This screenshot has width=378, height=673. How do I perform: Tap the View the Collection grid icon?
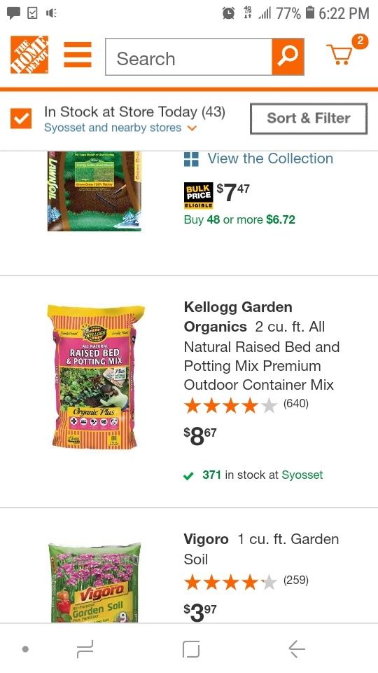tap(191, 159)
